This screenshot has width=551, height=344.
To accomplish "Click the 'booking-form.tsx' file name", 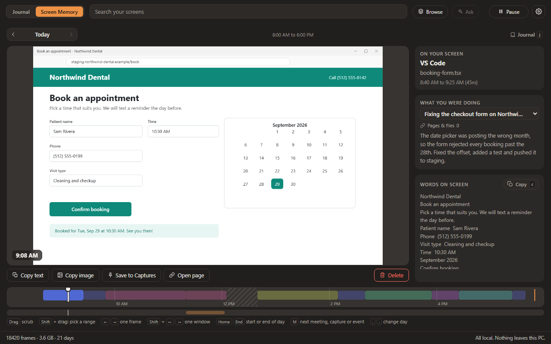I will 441,73.
